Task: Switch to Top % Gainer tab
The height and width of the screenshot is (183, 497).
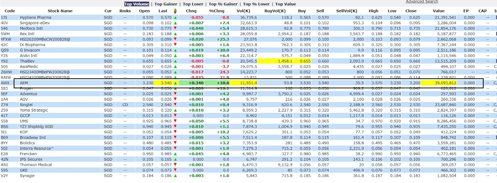Action: 223,4
